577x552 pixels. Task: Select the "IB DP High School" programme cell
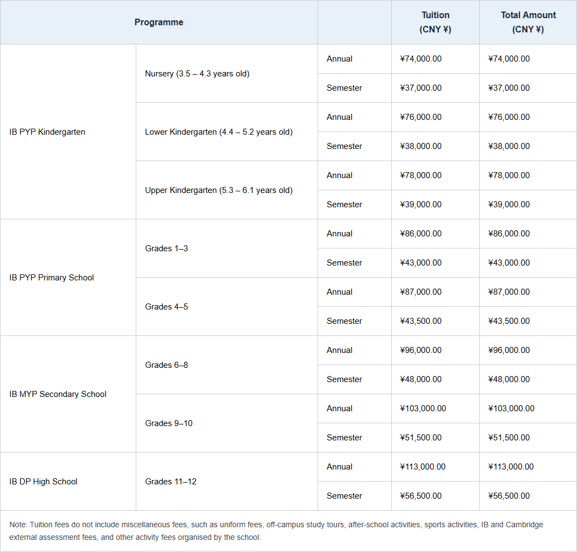point(68,481)
